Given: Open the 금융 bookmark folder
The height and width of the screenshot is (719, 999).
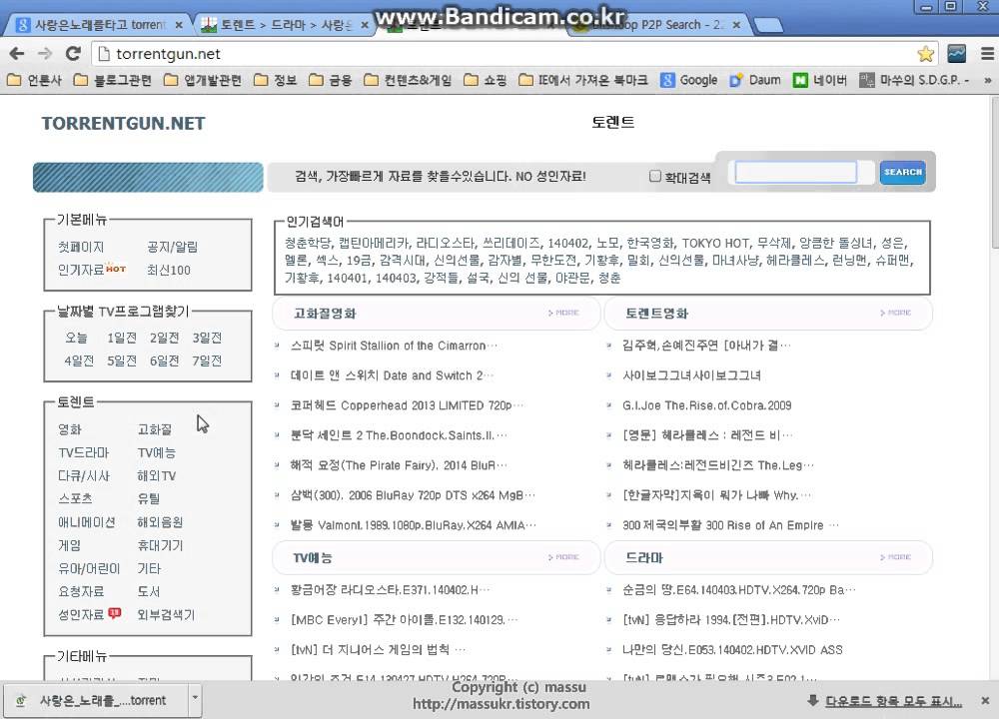Looking at the screenshot, I should click(330, 80).
